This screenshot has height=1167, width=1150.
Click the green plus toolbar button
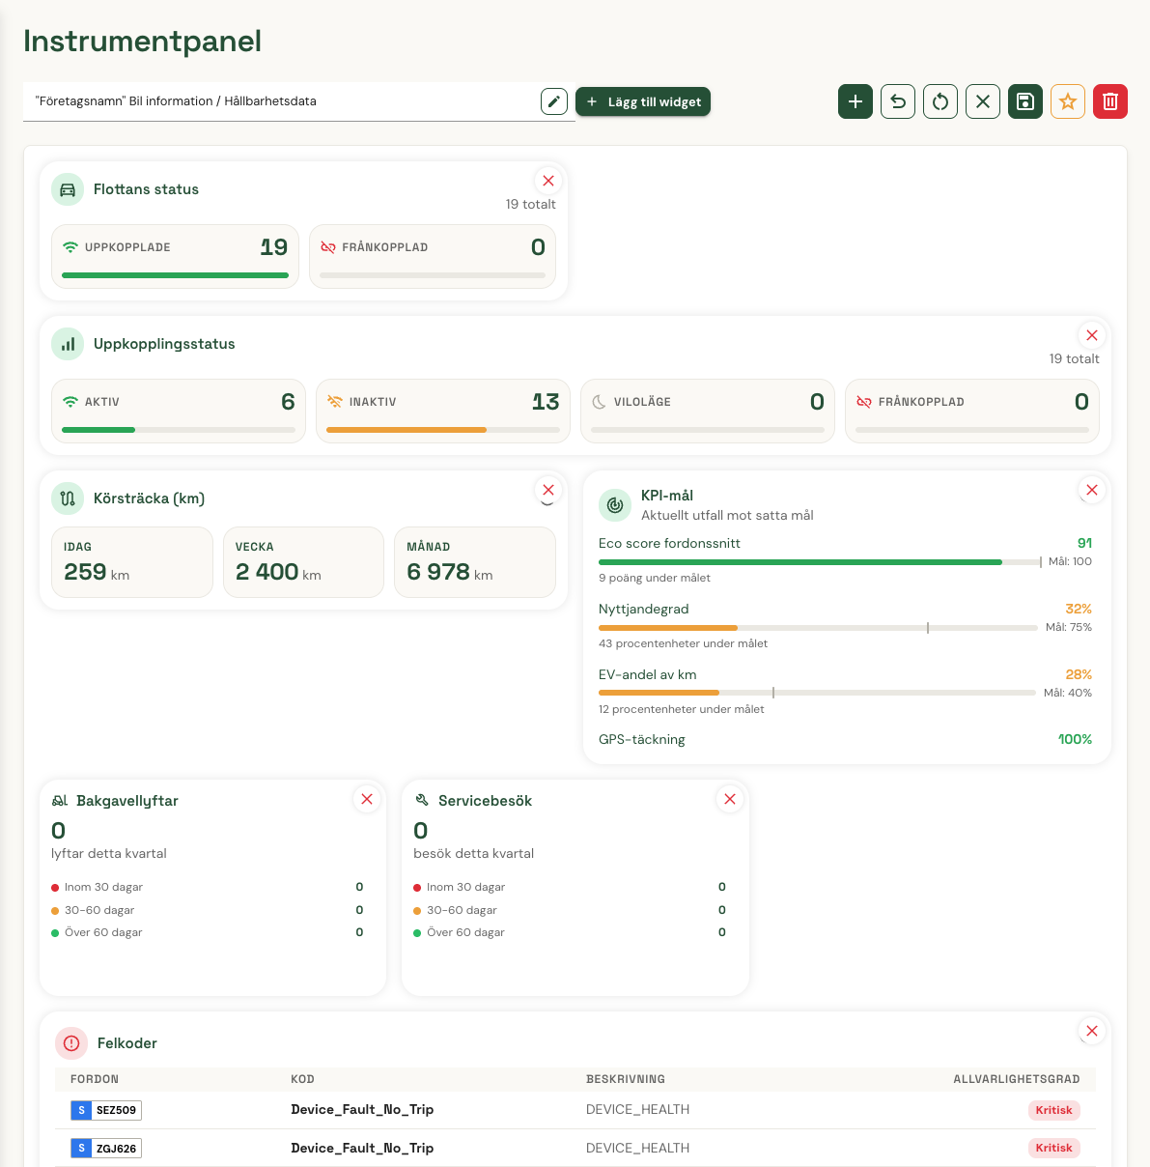(855, 101)
